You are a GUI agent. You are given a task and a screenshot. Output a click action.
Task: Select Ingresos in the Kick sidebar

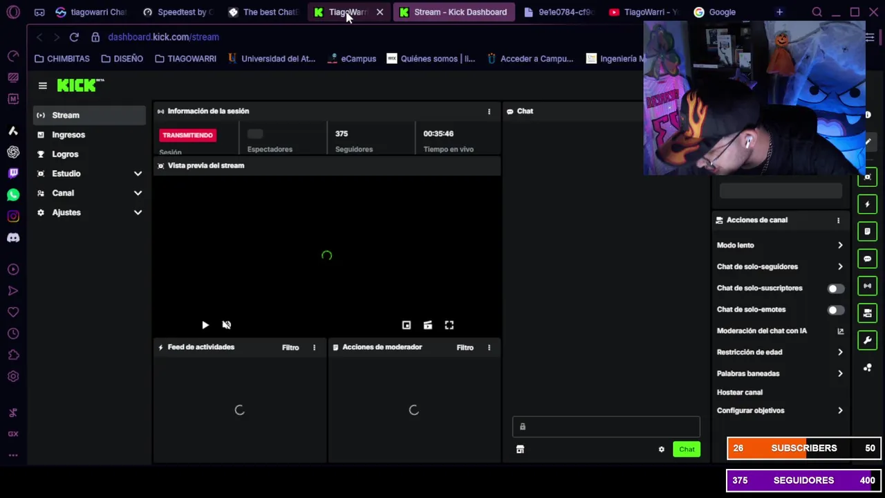(x=89, y=135)
